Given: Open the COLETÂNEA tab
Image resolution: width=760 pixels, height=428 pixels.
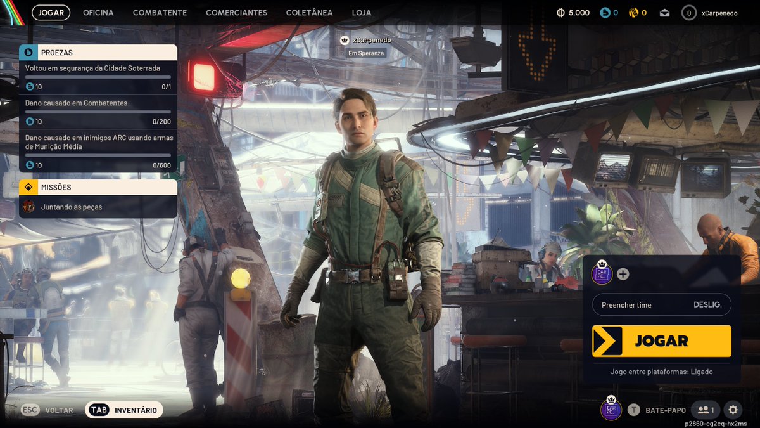Looking at the screenshot, I should tap(309, 13).
